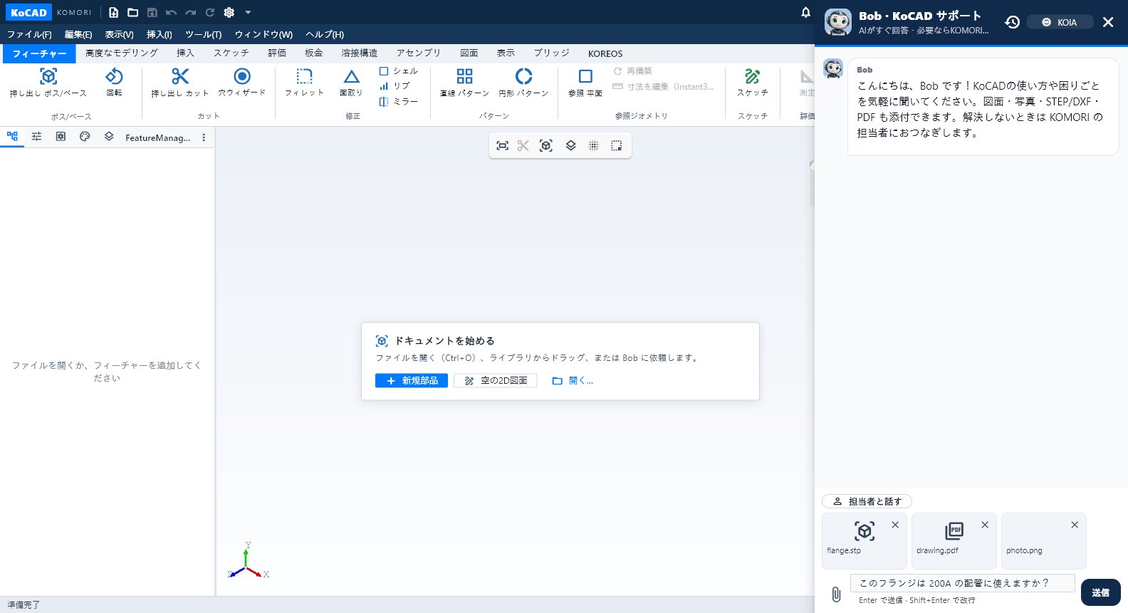
Task: Open the FeatureManager three-dot options menu
Action: point(204,137)
